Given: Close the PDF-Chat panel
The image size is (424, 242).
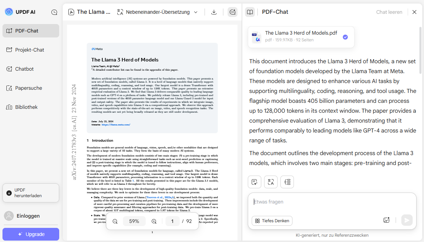Looking at the screenshot, I should 414,12.
